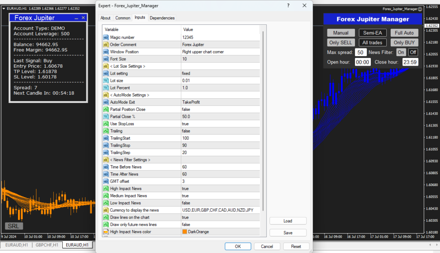This screenshot has height=253, width=440.
Task: Click the TrailingStep integer icon
Action: point(106,153)
